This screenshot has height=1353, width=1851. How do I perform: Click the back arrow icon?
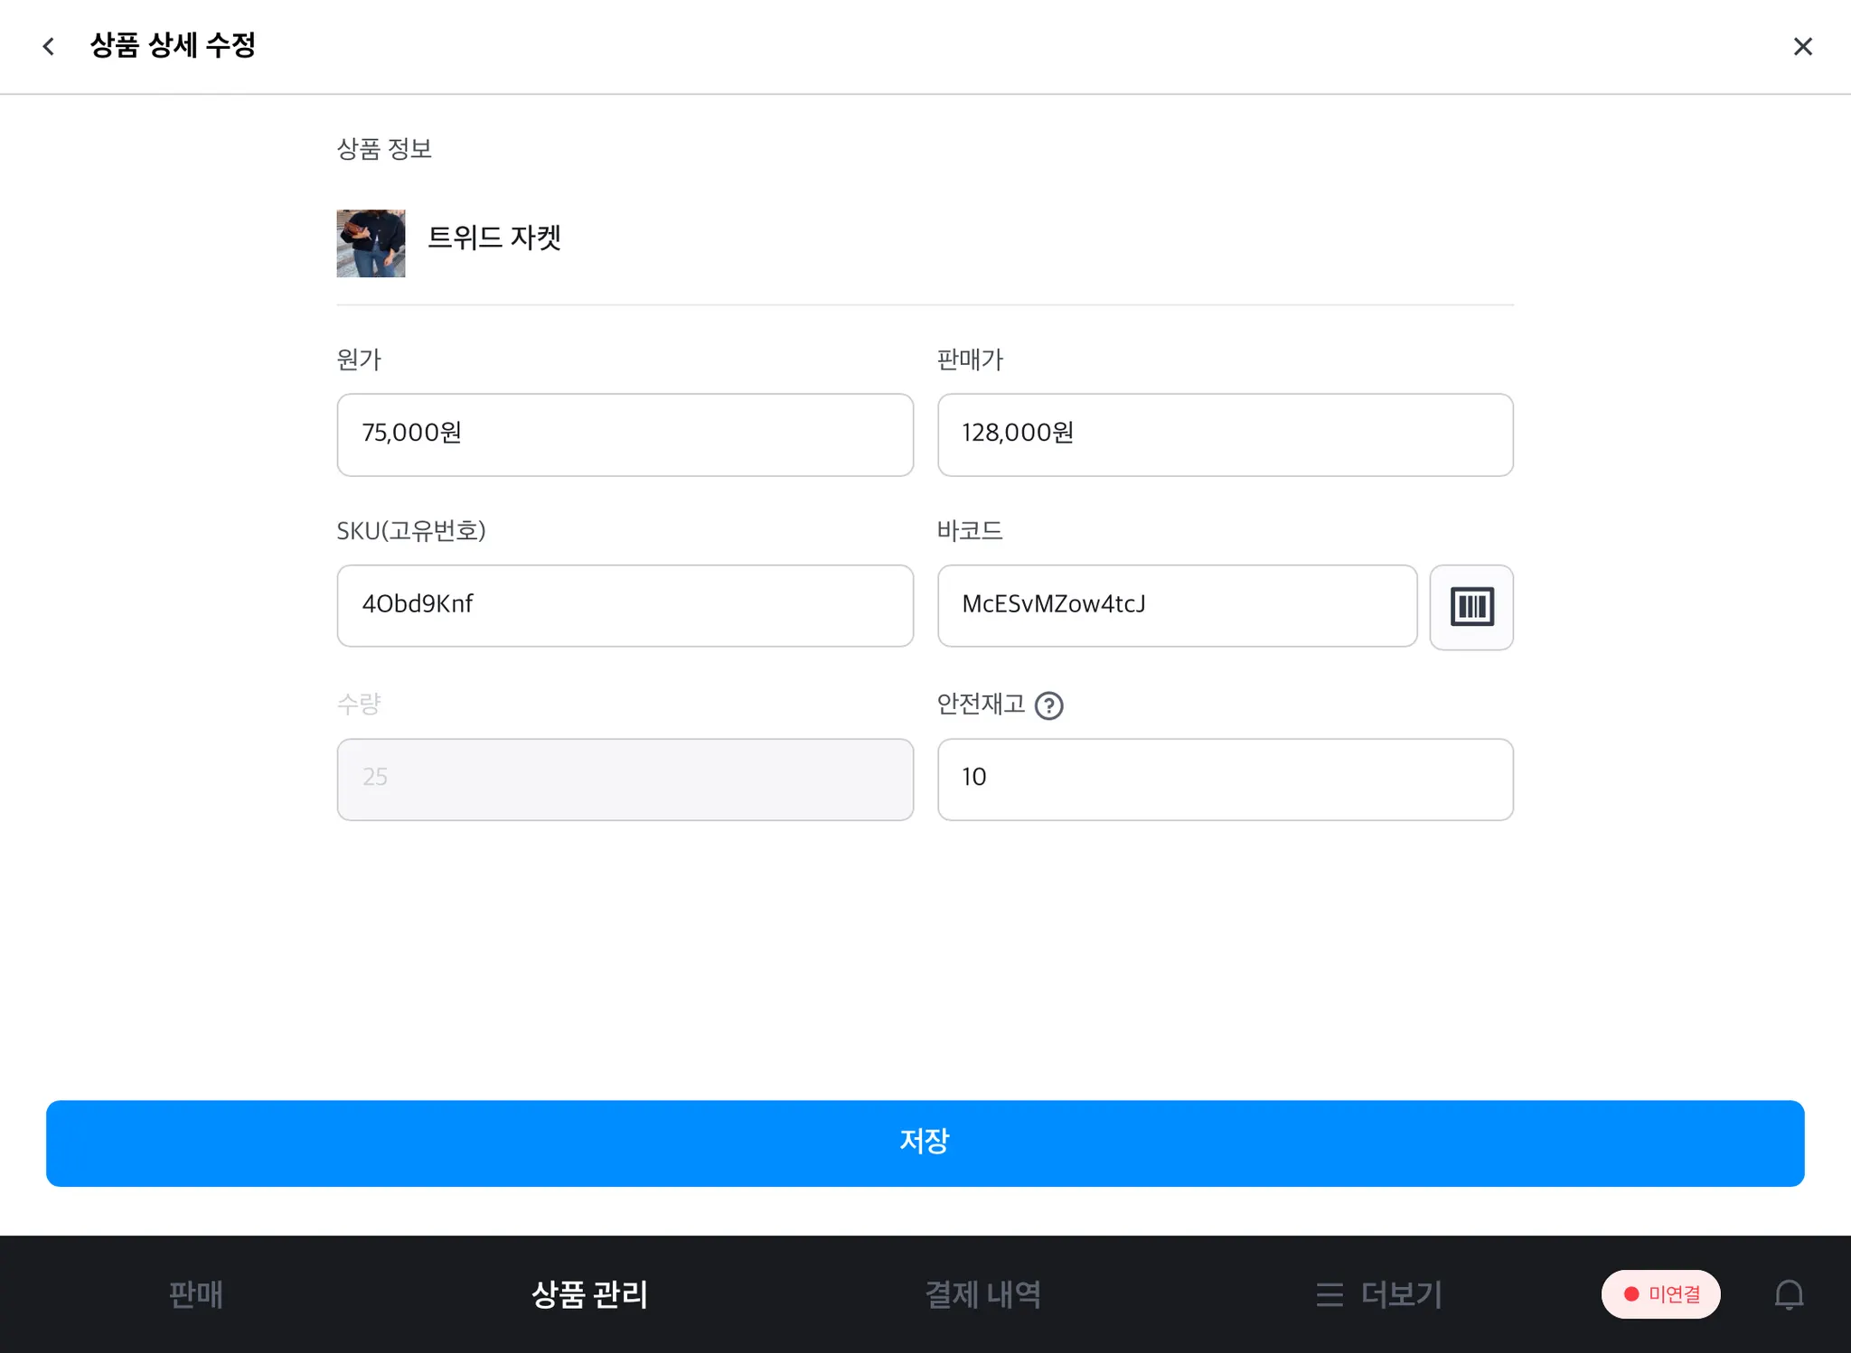[49, 46]
